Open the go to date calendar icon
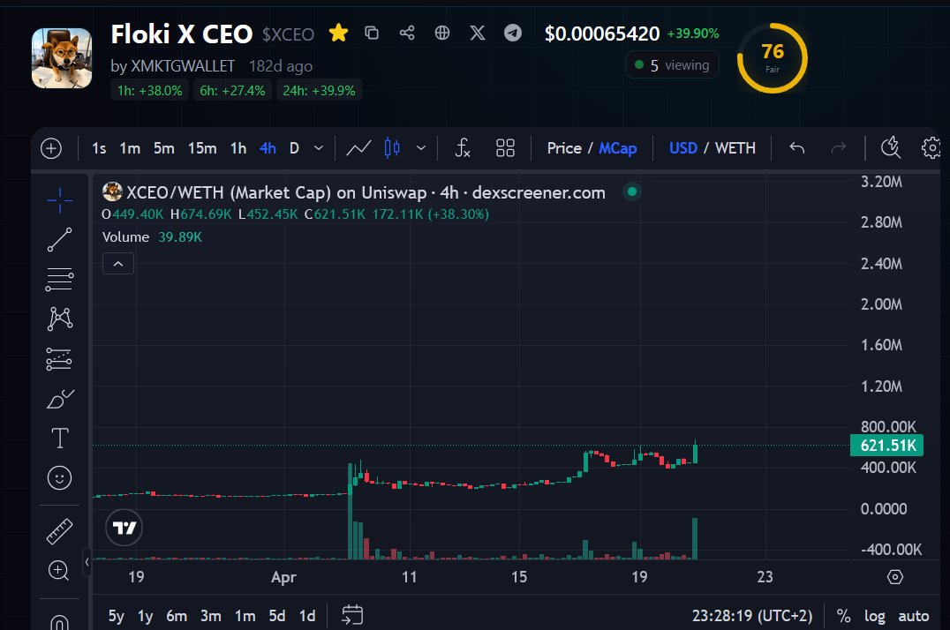The width and height of the screenshot is (950, 630). click(352, 615)
